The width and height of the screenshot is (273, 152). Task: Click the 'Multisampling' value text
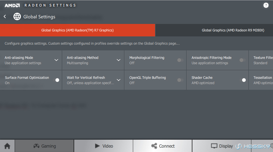click(x=78, y=63)
